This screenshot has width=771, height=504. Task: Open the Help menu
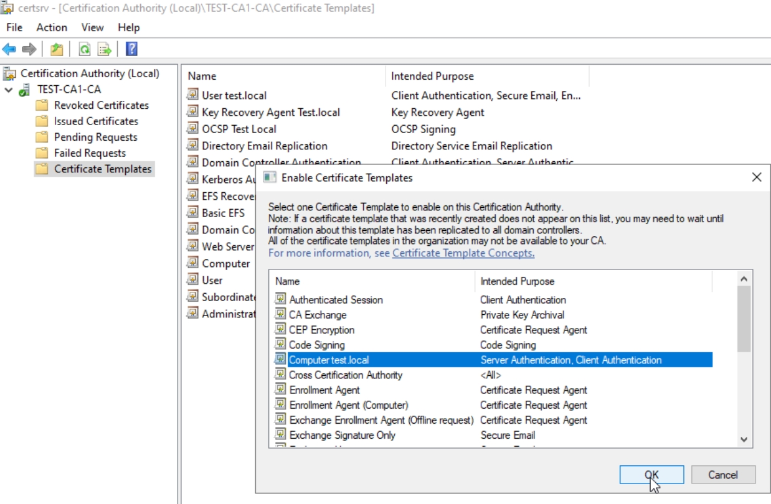(x=129, y=27)
